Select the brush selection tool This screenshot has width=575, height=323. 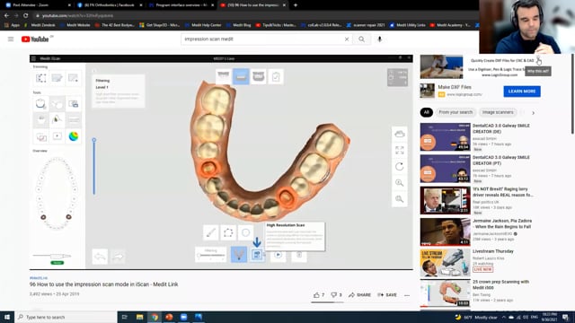(210, 232)
